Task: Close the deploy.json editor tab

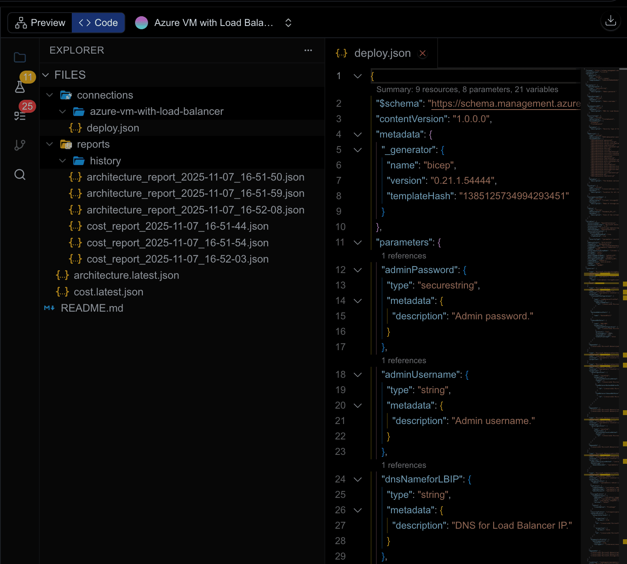Action: pos(423,54)
